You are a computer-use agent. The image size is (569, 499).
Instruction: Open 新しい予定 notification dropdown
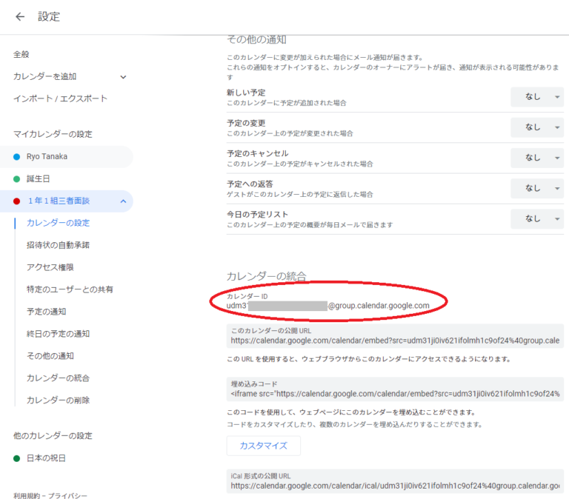click(536, 97)
